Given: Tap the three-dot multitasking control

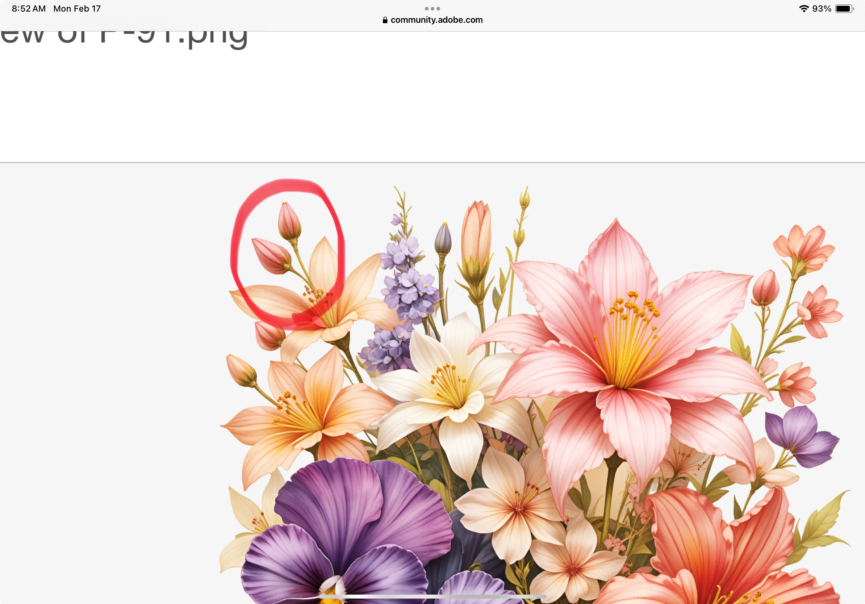Looking at the screenshot, I should tap(432, 8).
